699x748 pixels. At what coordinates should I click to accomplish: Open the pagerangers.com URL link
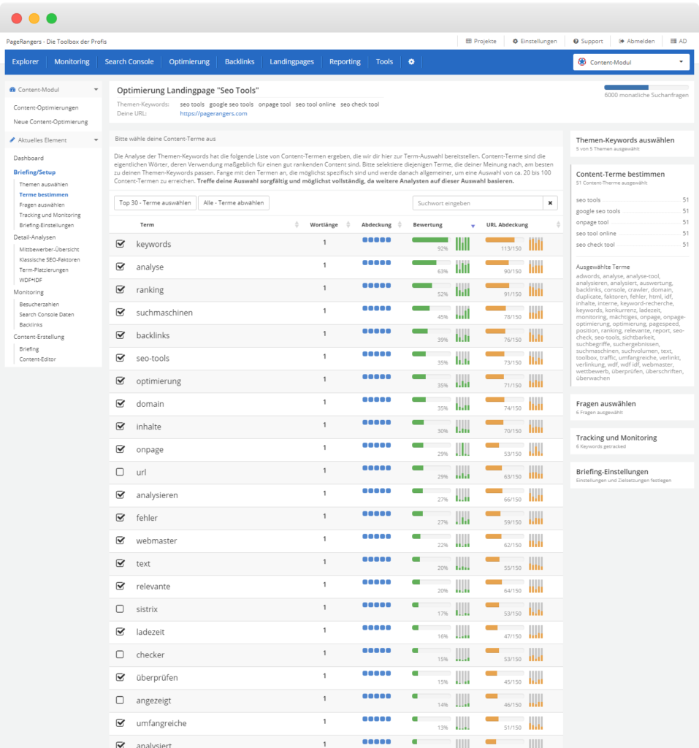[x=215, y=115]
